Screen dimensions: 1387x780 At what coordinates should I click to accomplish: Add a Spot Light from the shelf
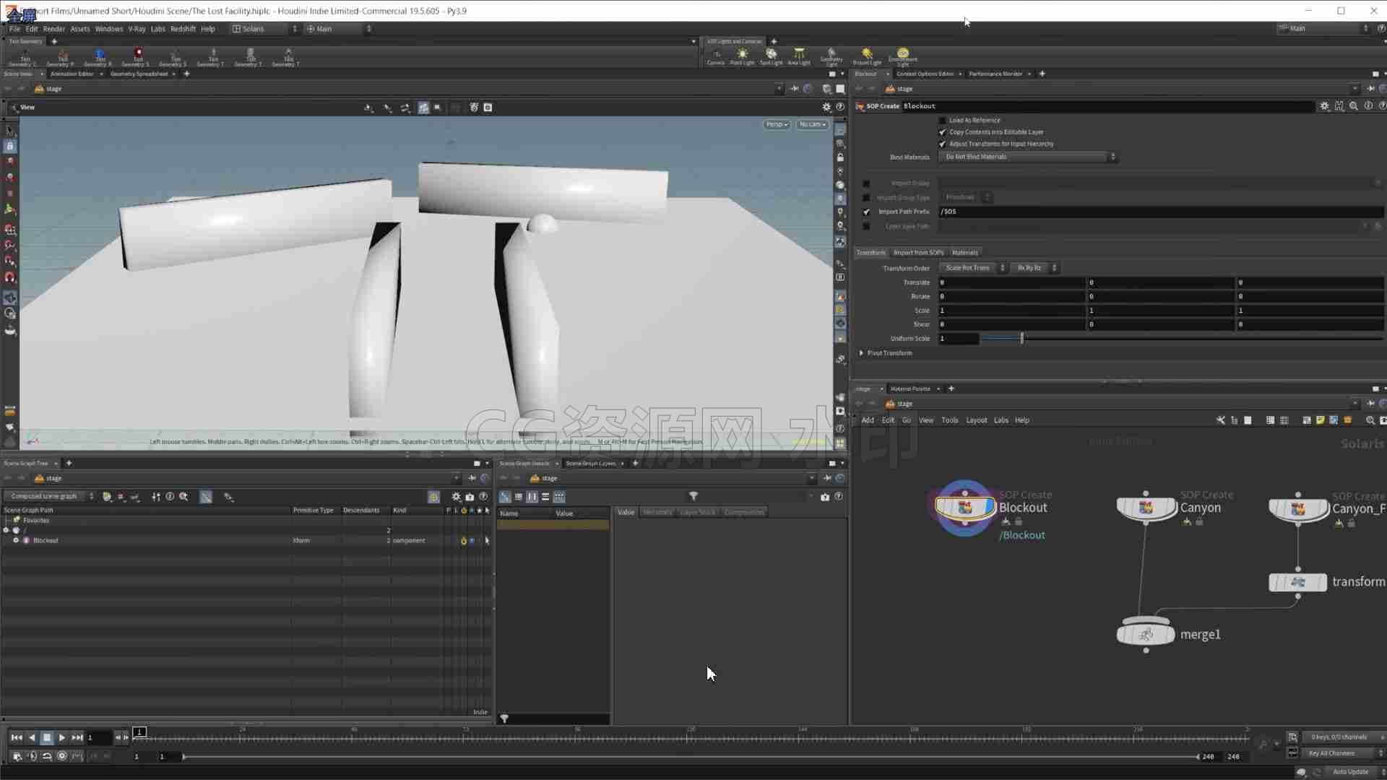771,56
